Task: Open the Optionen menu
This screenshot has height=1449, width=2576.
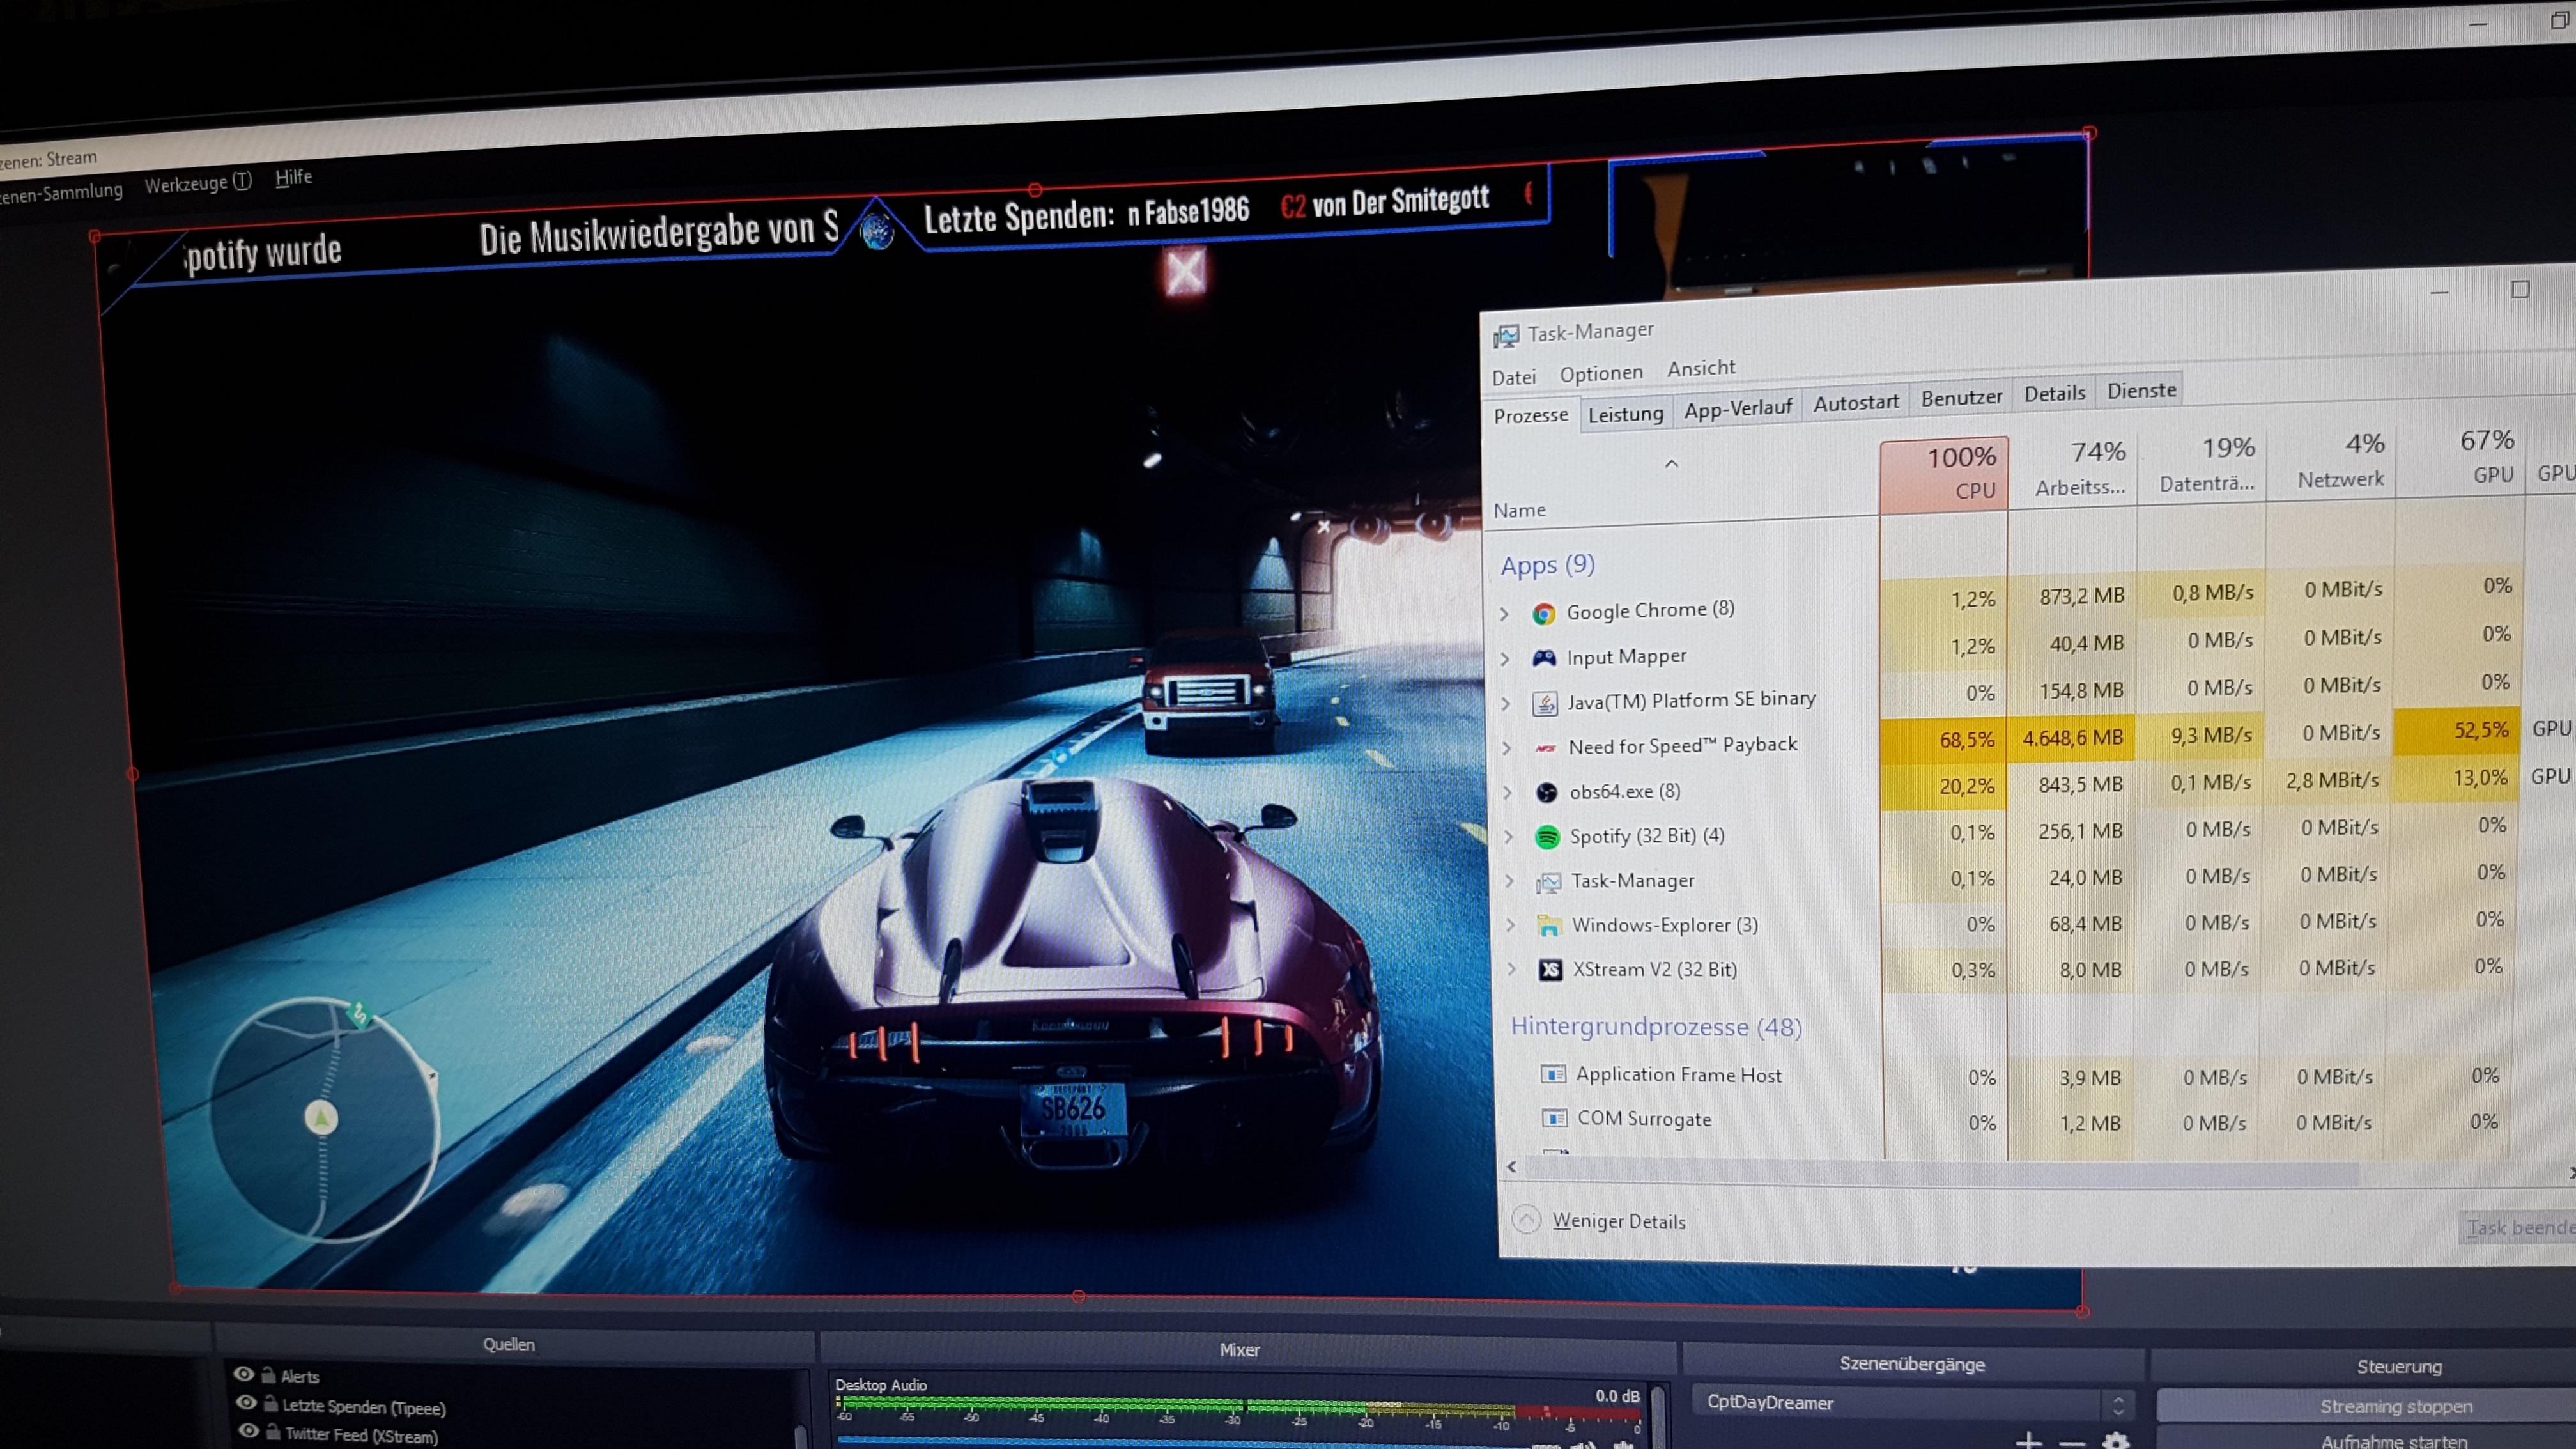Action: point(1601,373)
